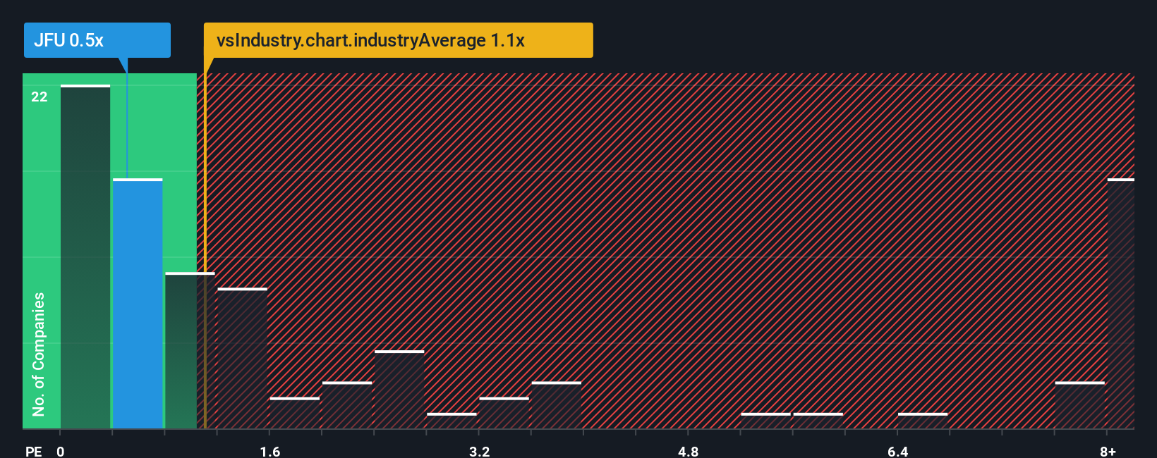Select the tallest histogram bar with 22 companies
Viewport: 1157px width, 458px height.
[x=85, y=257]
